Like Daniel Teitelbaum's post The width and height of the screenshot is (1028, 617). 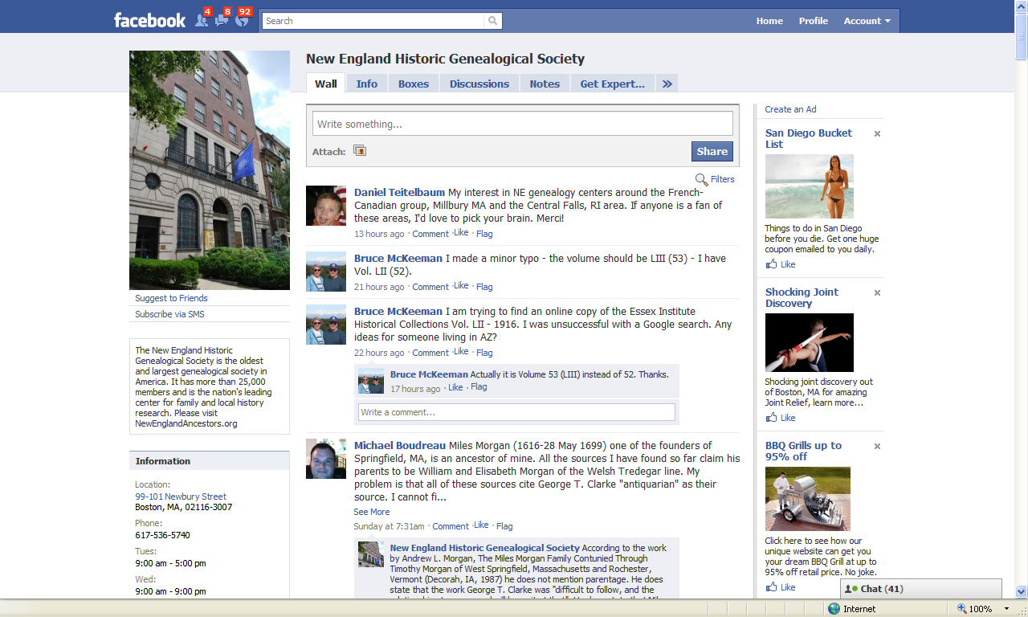(460, 232)
